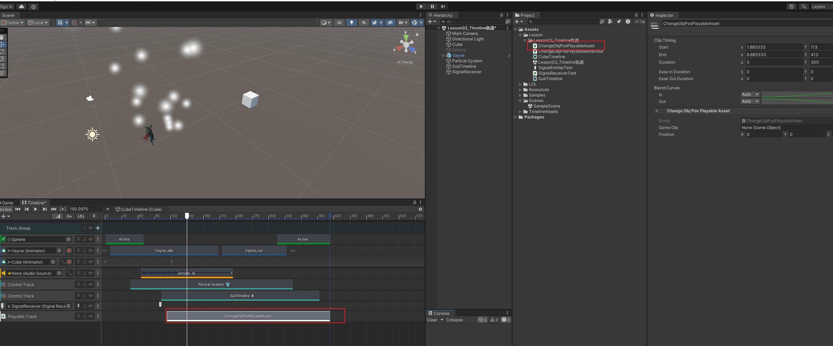The width and height of the screenshot is (833, 346).
Task: Select the Hand view tool
Action: pos(2,37)
